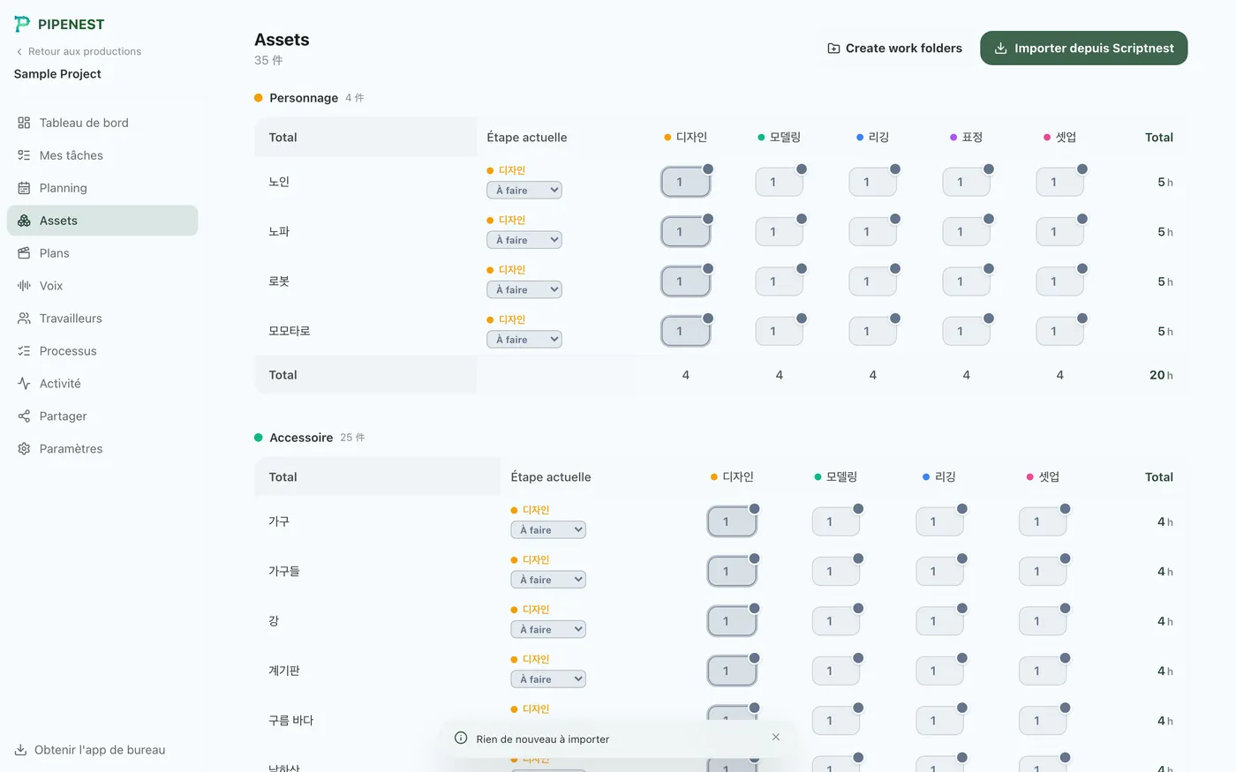Click 셋업 hours field for 노인
The height and width of the screenshot is (772, 1236).
click(1059, 182)
